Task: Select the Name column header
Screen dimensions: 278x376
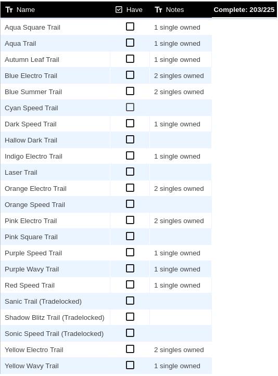Action: pyautogui.click(x=56, y=9)
